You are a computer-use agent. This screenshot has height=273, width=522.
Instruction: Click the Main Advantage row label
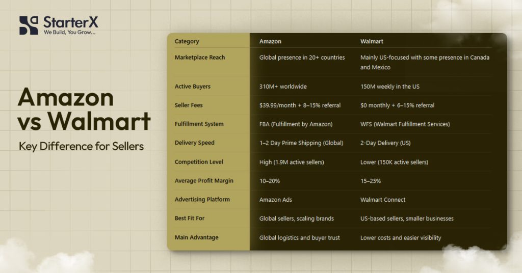196,237
